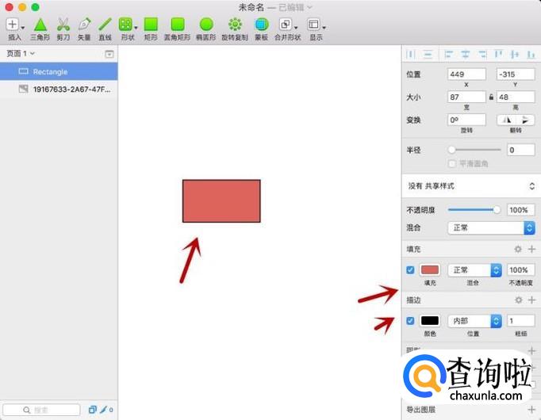Click the 不透明度 opacity slider
This screenshot has width=541, height=420.
(x=474, y=210)
